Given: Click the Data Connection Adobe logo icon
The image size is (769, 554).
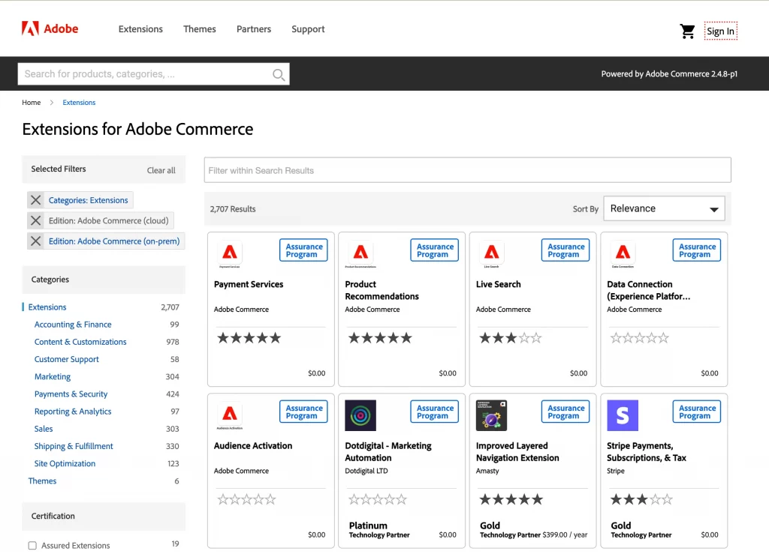Looking at the screenshot, I should coord(623,253).
